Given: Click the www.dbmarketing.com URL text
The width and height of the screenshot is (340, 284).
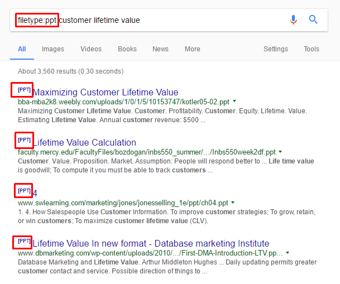Looking at the screenshot, I should [150, 253].
